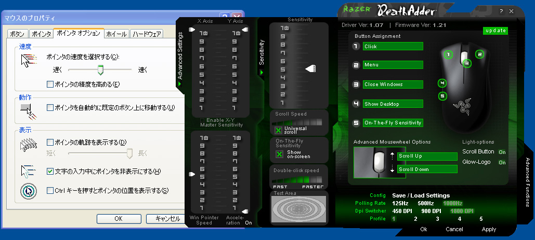Click Save / Load Settings
Viewport: 535px width, 240px height.
(x=421, y=195)
